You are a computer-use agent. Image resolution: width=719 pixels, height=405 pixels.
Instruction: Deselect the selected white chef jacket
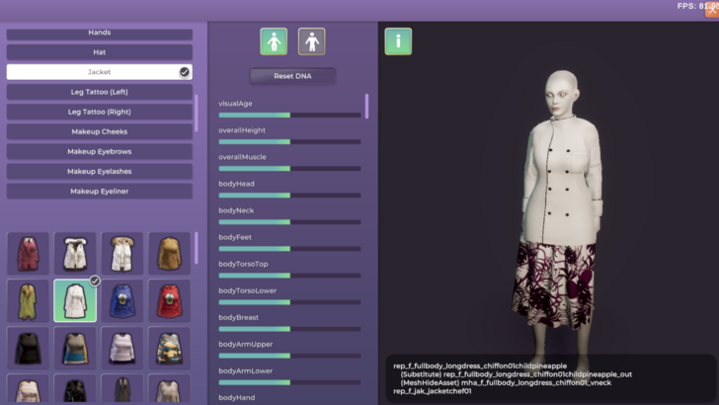pyautogui.click(x=75, y=300)
